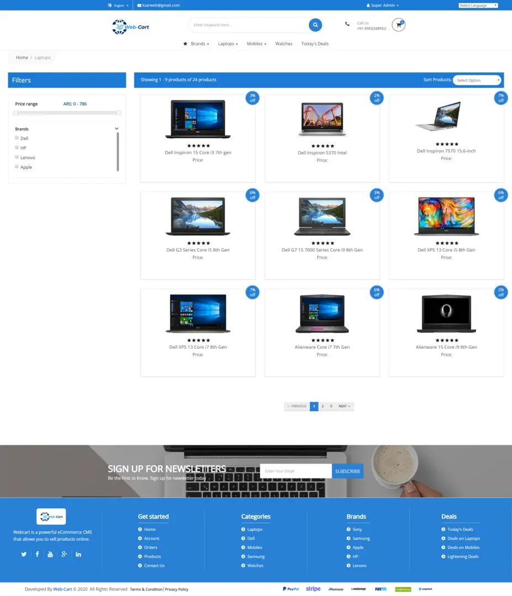Click the envelope icon beside email address
This screenshot has width=512, height=596.
coord(139,6)
